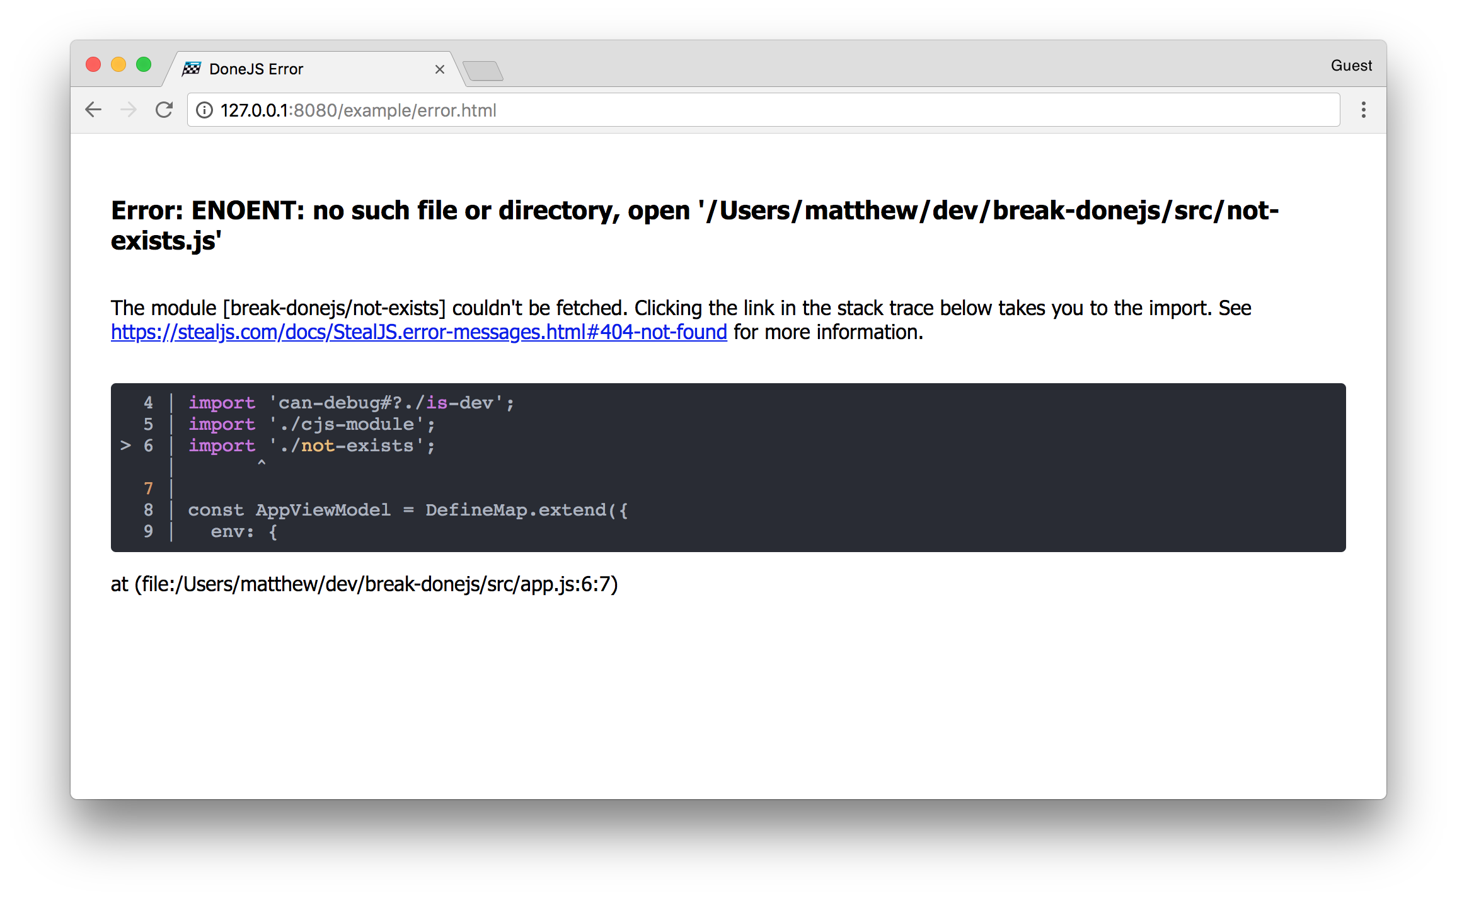
Task: Open a new tab button
Action: tap(483, 71)
